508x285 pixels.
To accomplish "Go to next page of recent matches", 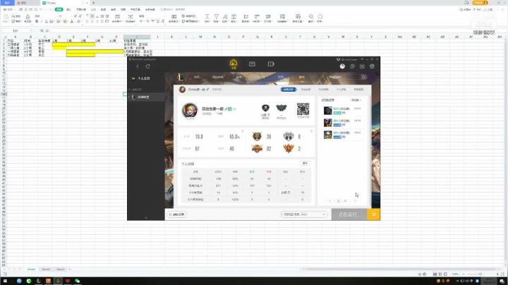I will [x=355, y=201].
